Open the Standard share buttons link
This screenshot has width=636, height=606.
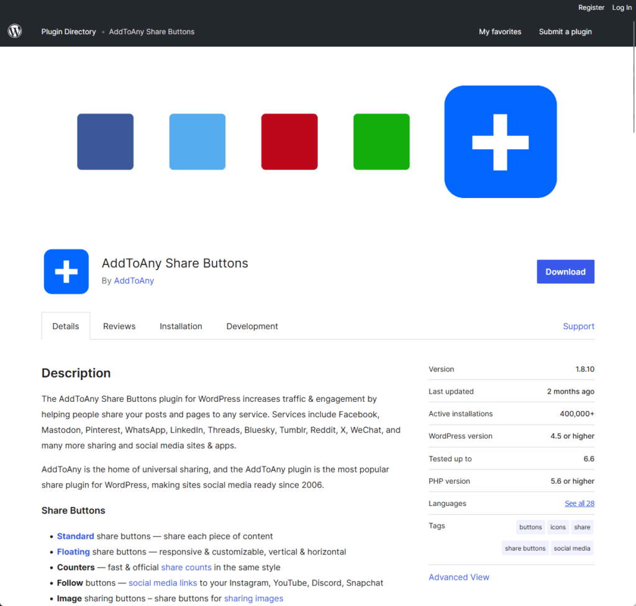75,536
